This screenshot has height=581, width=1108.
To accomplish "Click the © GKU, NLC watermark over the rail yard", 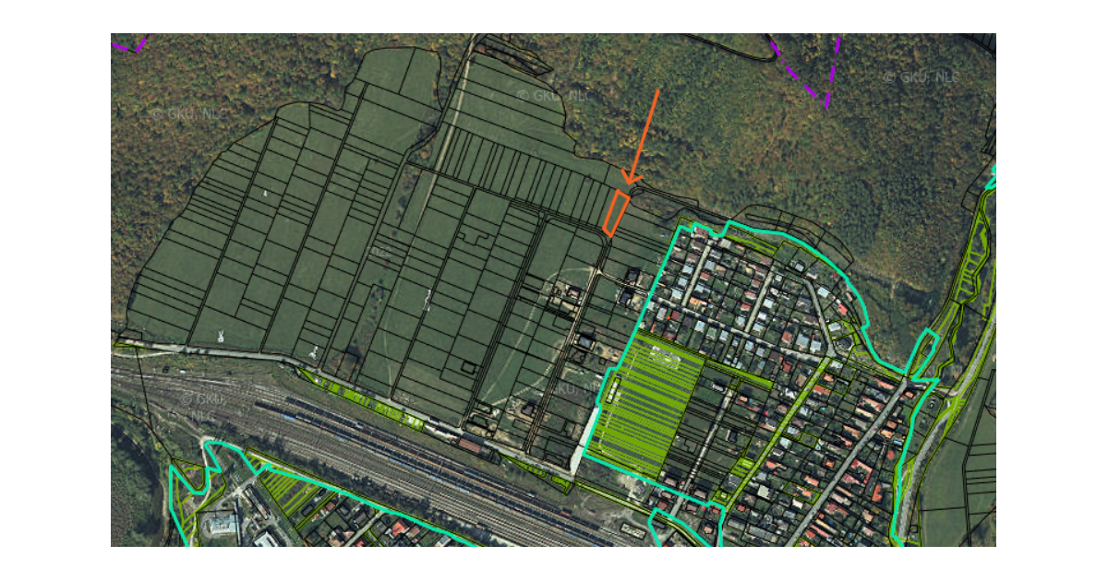I will [201, 406].
